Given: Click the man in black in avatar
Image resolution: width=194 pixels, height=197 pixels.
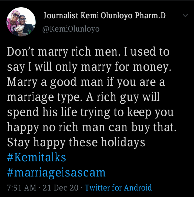Looking at the screenshot, I should [25, 25].
